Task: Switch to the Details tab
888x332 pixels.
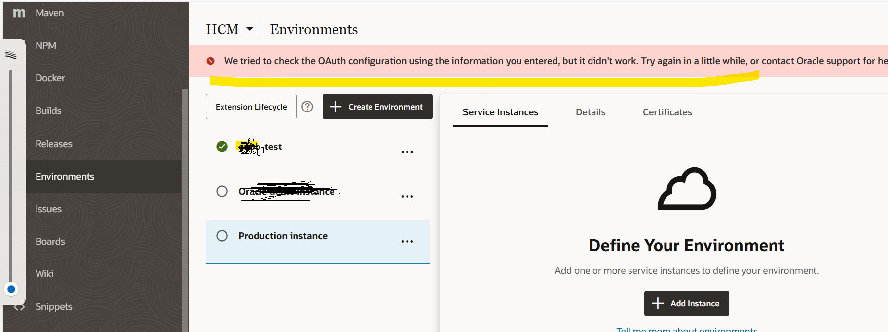Action: pos(591,112)
